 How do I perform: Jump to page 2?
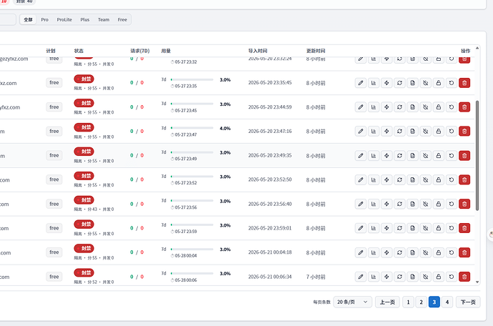[x=421, y=302]
